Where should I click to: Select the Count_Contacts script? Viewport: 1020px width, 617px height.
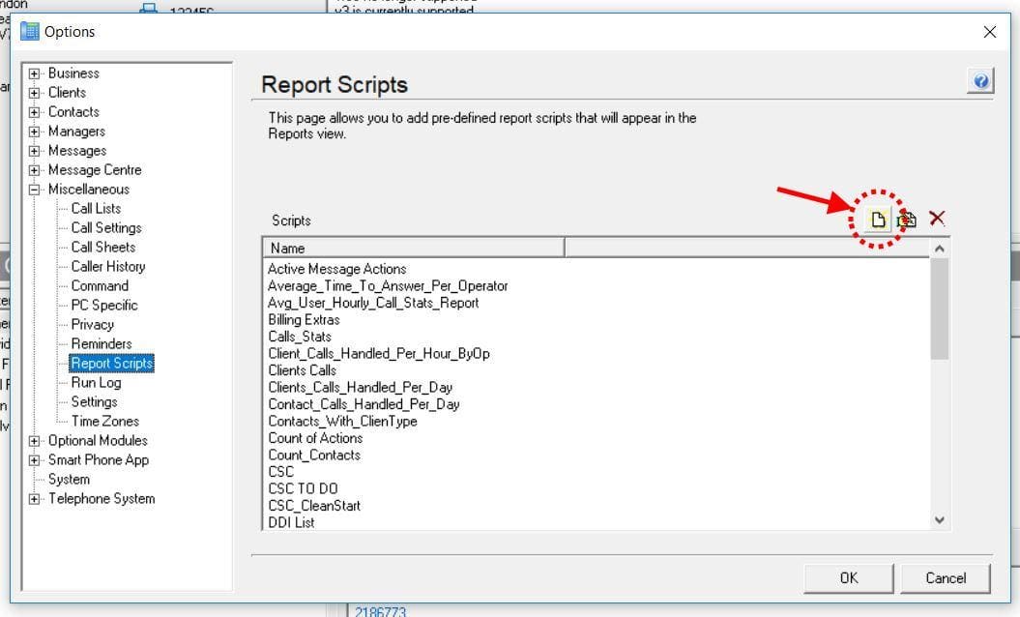tap(314, 455)
